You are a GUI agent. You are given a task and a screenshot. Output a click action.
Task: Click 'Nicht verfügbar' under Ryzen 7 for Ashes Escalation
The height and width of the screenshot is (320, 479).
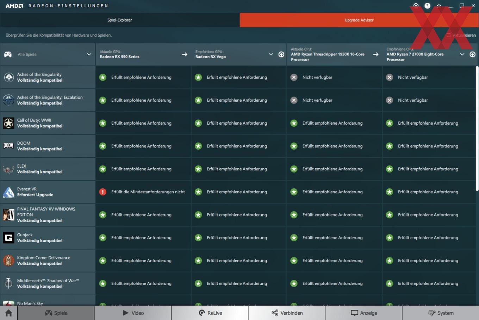413,100
